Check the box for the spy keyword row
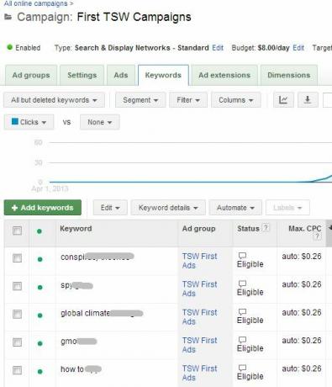 click(17, 286)
